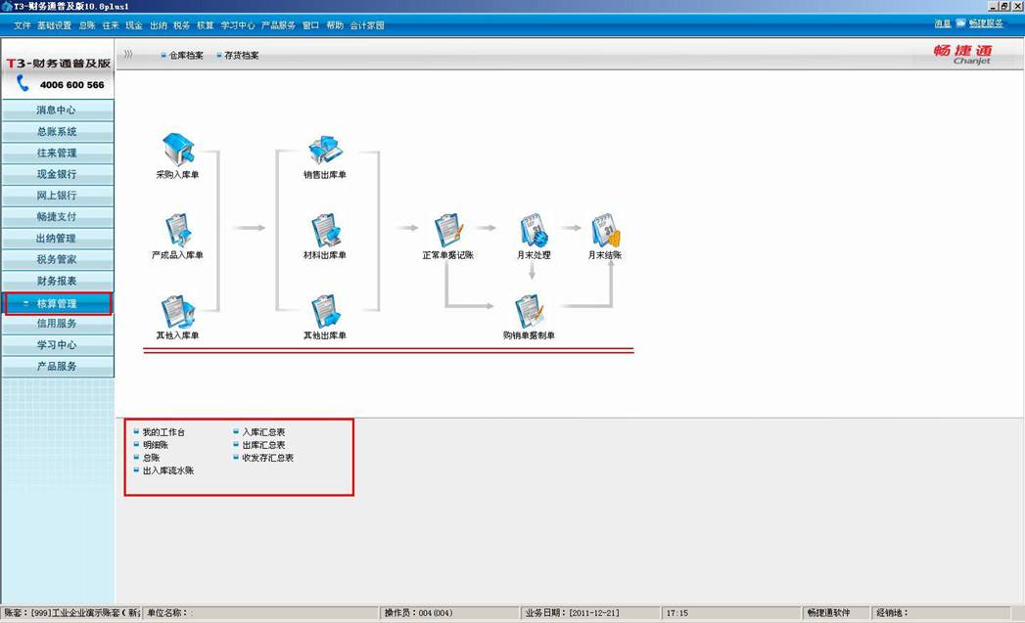The width and height of the screenshot is (1025, 623).
Task: Open the 文件 menu
Action: pos(23,25)
